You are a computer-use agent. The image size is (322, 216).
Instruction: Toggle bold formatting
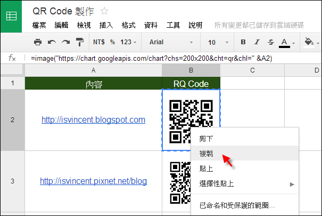[x=243, y=42]
